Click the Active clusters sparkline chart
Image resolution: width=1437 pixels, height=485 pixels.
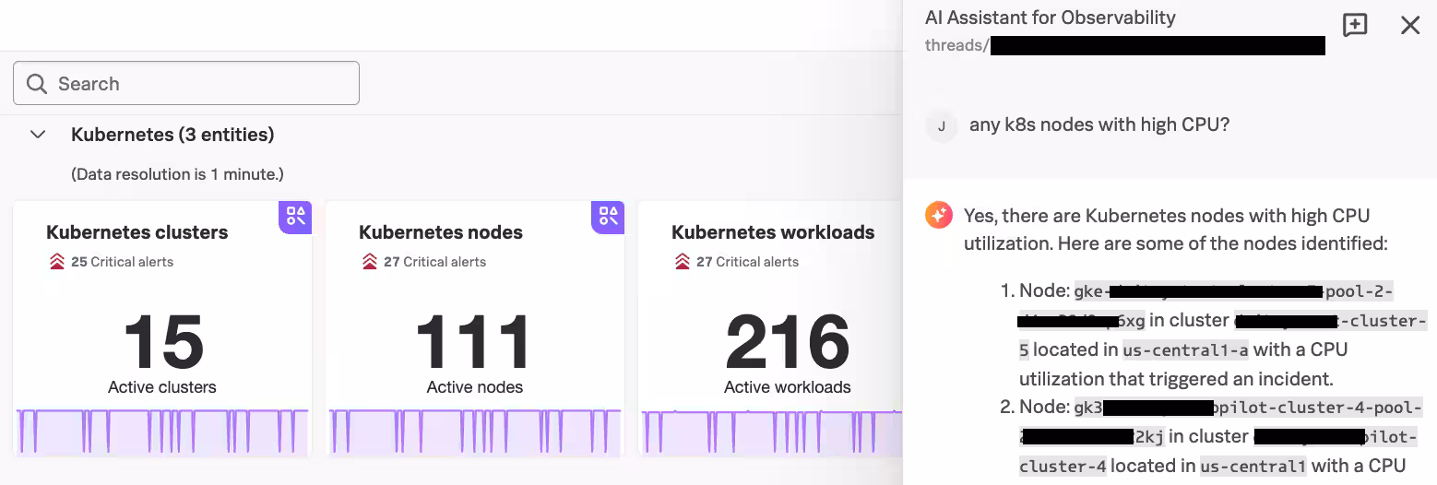point(162,431)
